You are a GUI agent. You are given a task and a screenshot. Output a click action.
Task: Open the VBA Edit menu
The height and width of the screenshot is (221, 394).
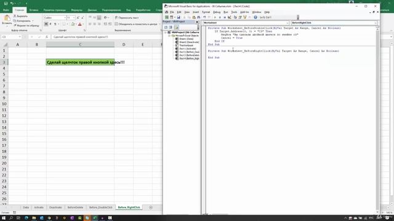(179, 12)
